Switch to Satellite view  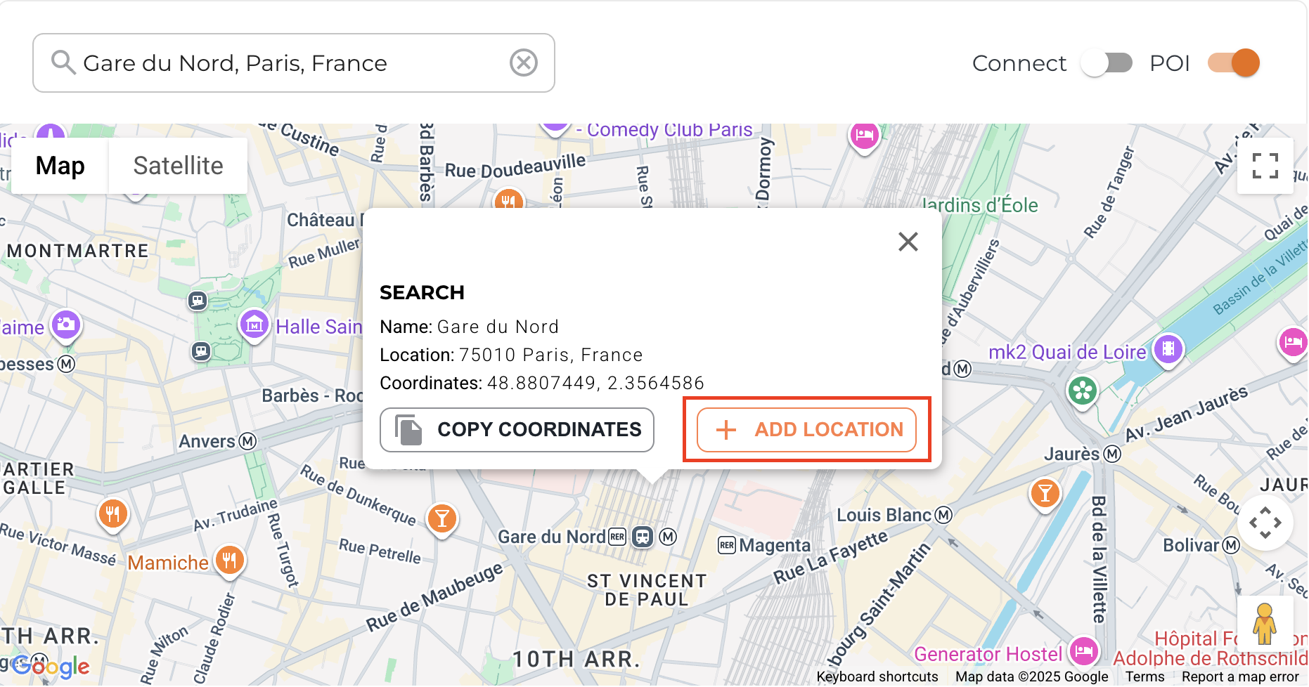click(x=178, y=166)
